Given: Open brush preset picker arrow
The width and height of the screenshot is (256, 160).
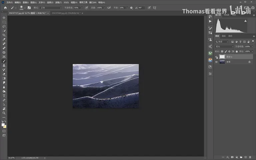Looking at the screenshot, I should [25, 8].
